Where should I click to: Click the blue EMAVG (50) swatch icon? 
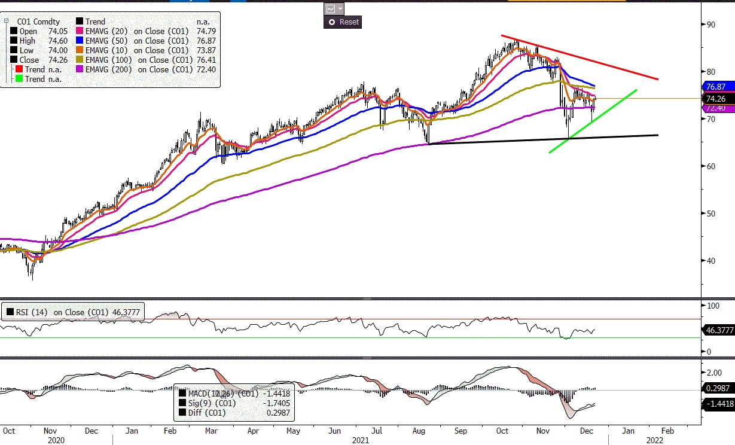point(80,41)
